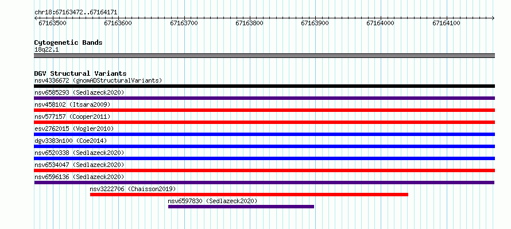Select the blue dgv3383n100 variant bar

click(264, 146)
